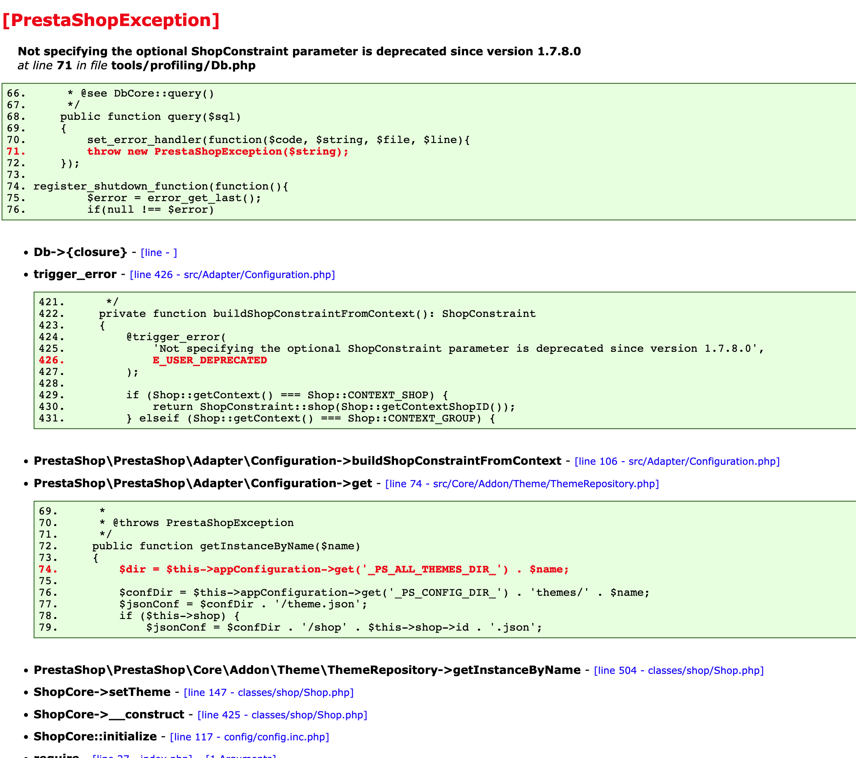
Task: Click ShopCore->__construct trace entry
Action: click(x=109, y=714)
